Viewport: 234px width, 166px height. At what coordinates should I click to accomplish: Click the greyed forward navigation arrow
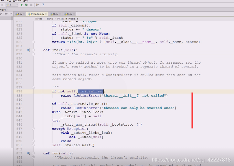tap(2, 5)
